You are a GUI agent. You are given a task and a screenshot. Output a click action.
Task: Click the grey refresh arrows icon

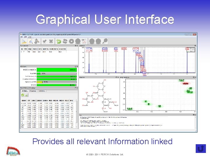[x=65, y=41]
